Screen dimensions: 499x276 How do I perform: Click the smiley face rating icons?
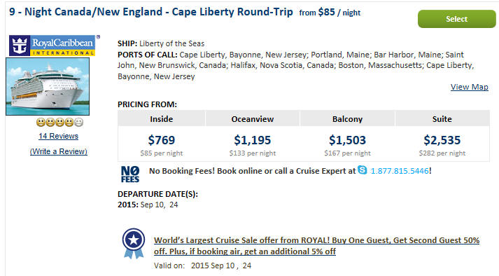[59, 122]
